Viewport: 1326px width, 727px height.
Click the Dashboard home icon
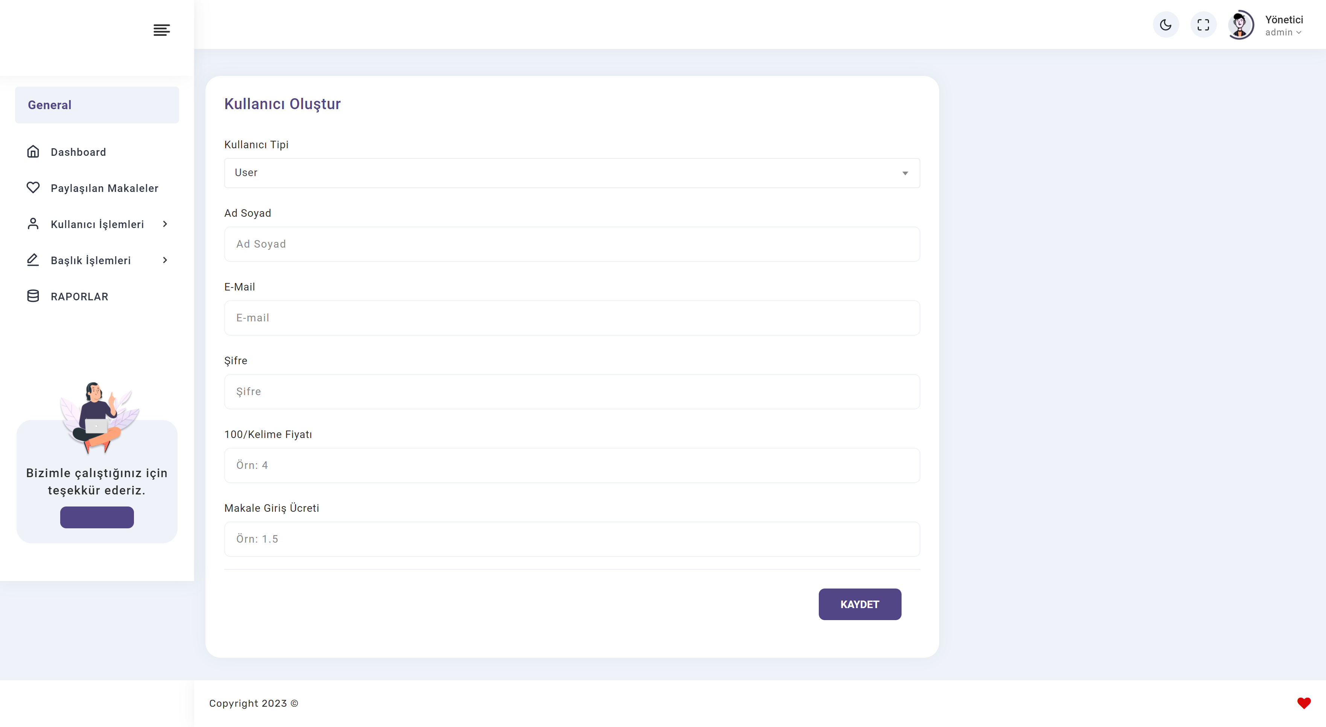(x=33, y=151)
